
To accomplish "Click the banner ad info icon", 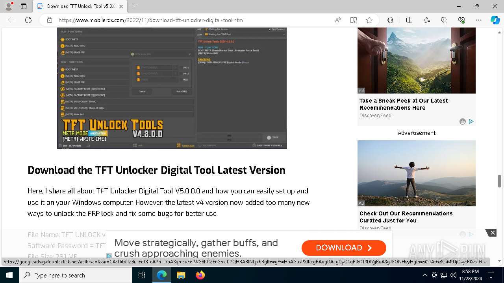I will (109, 255).
